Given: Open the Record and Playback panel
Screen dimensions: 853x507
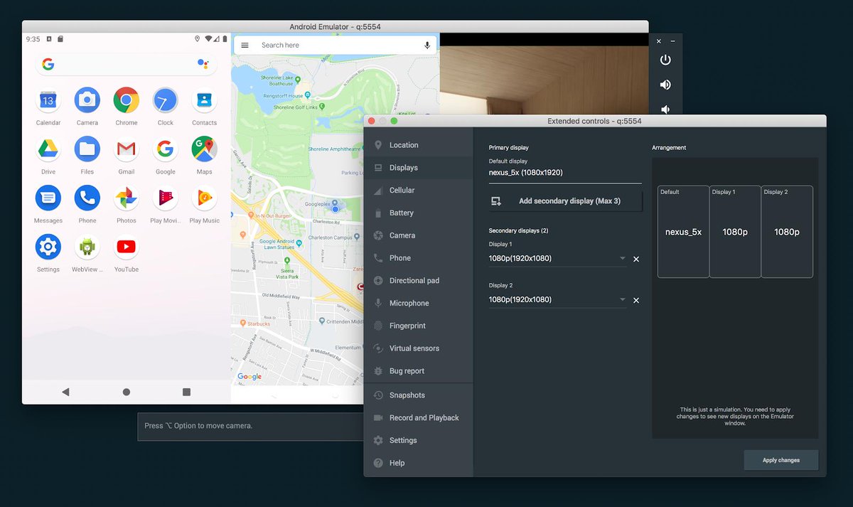Looking at the screenshot, I should [x=423, y=417].
